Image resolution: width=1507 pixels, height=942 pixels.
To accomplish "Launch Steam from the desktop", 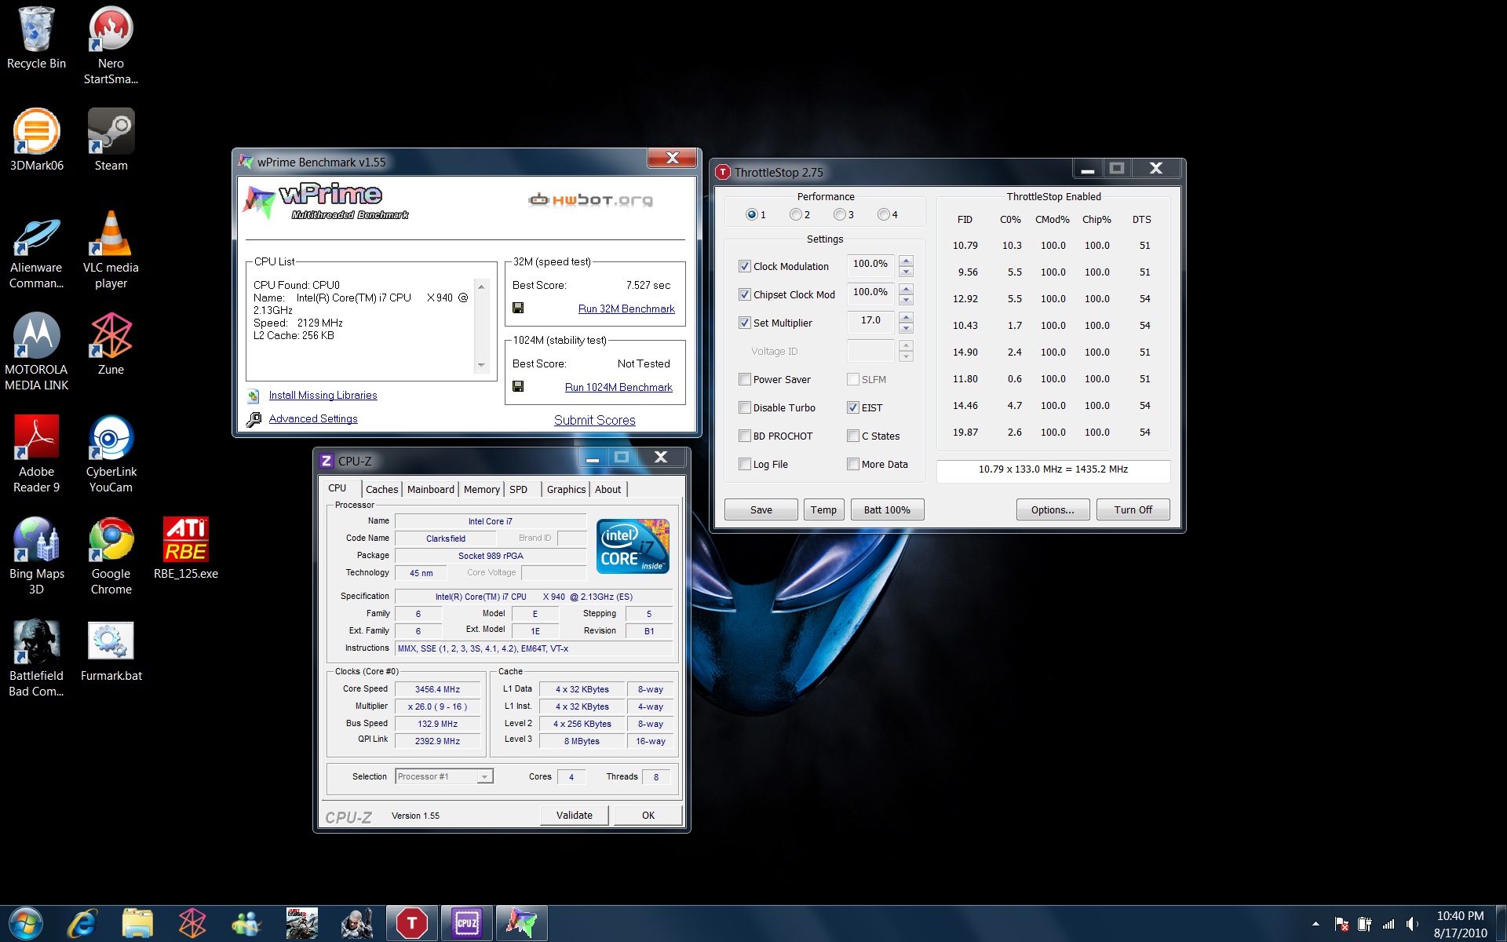I will coord(111,140).
